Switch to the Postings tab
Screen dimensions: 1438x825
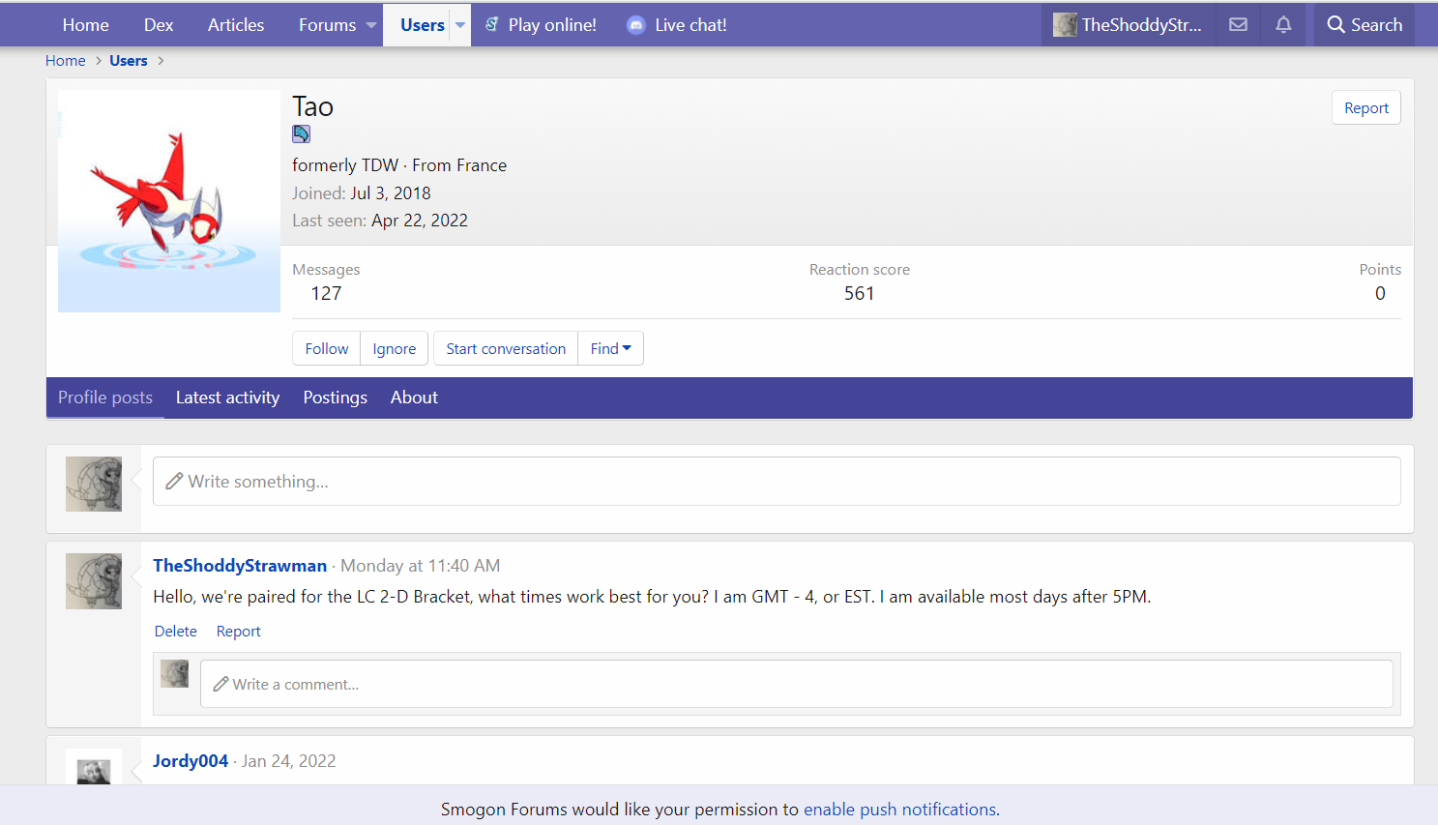335,398
